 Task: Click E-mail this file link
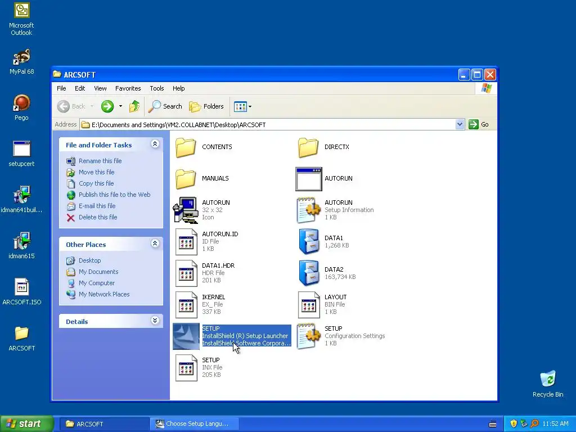(97, 206)
